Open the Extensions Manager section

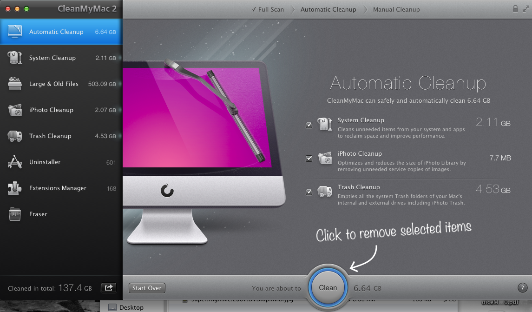[61, 188]
